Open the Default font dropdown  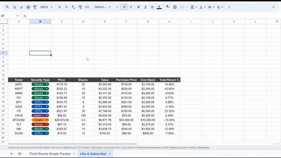click(x=102, y=7)
